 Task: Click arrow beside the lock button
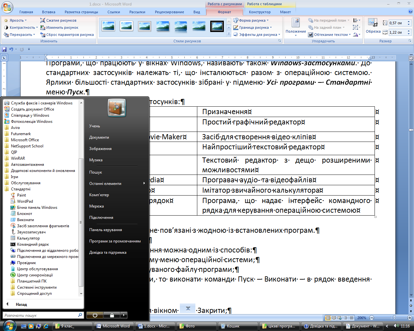coord(124,315)
